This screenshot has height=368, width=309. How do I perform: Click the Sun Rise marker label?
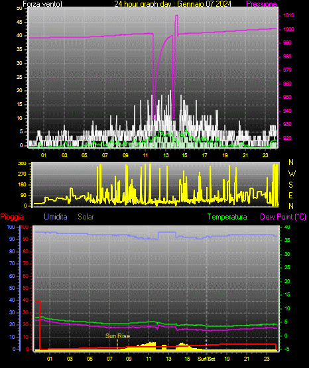pos(118,336)
